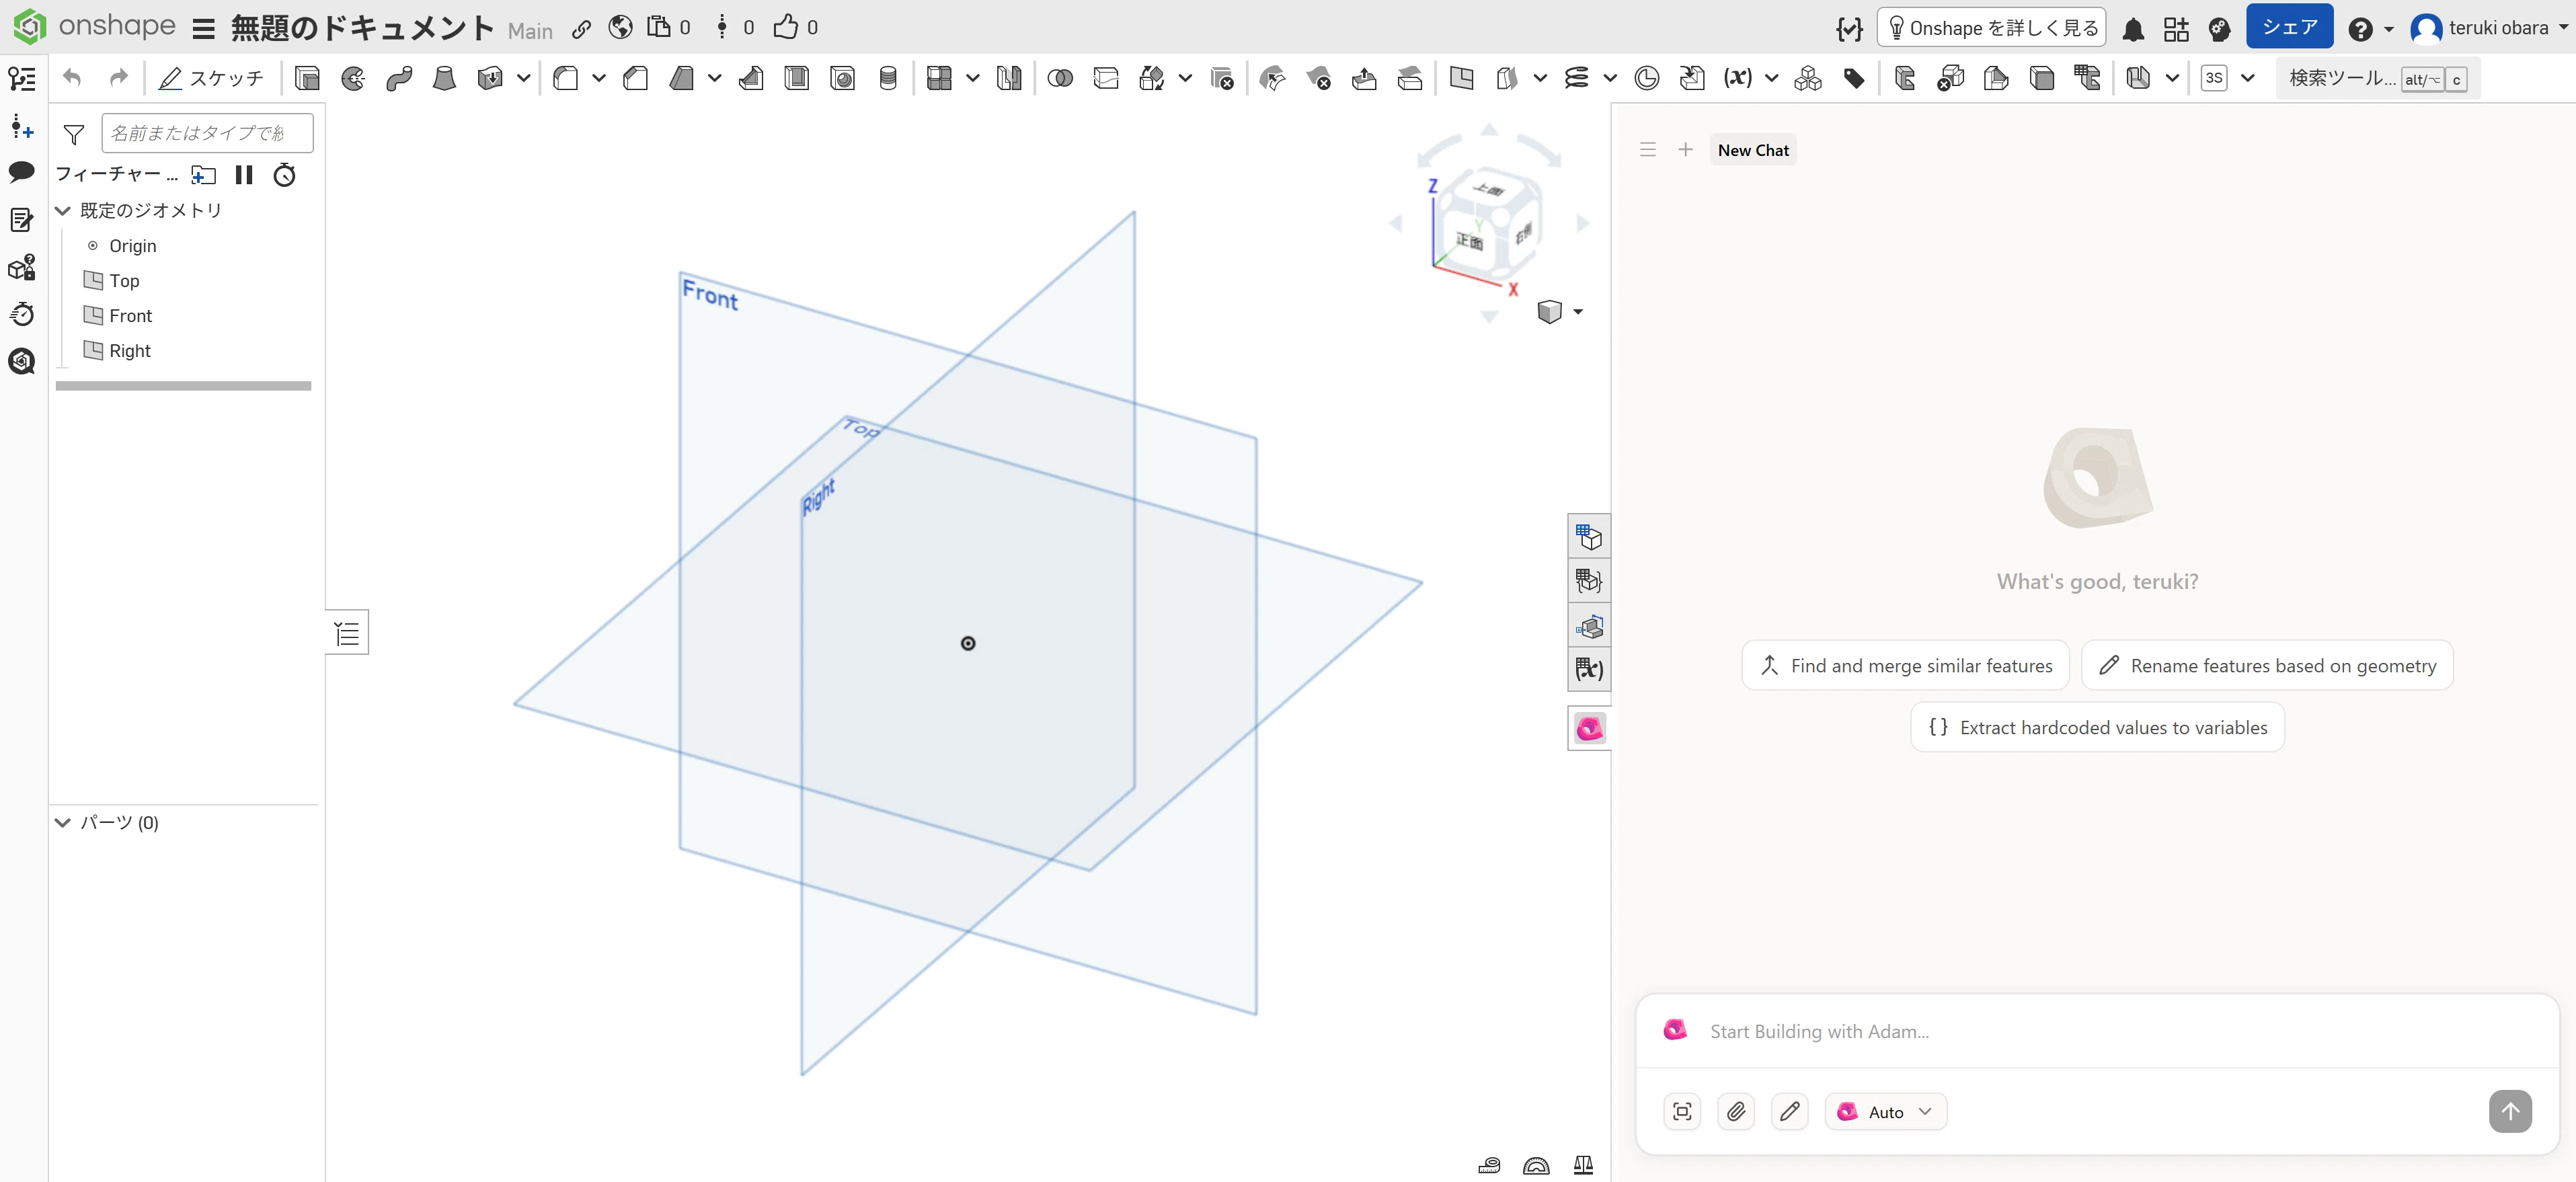Open the mass properties scale icon
The image size is (2576, 1182).
1583,1165
